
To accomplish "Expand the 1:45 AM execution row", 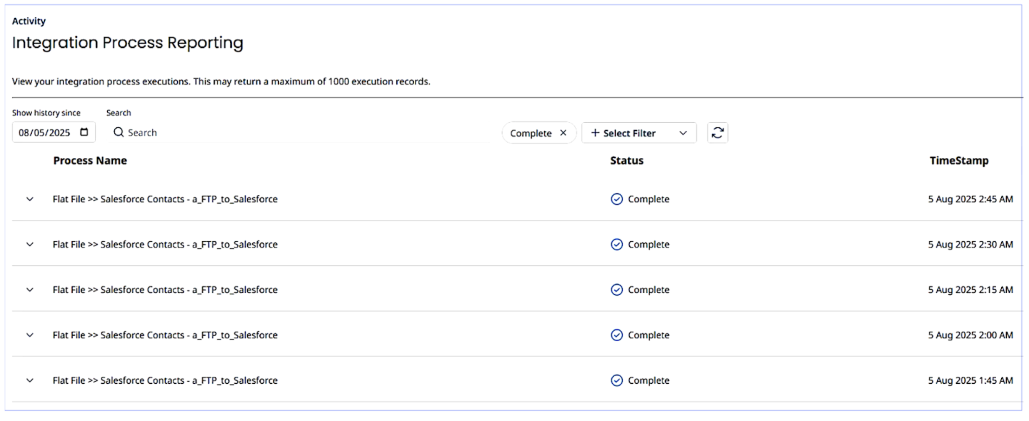I will (30, 380).
